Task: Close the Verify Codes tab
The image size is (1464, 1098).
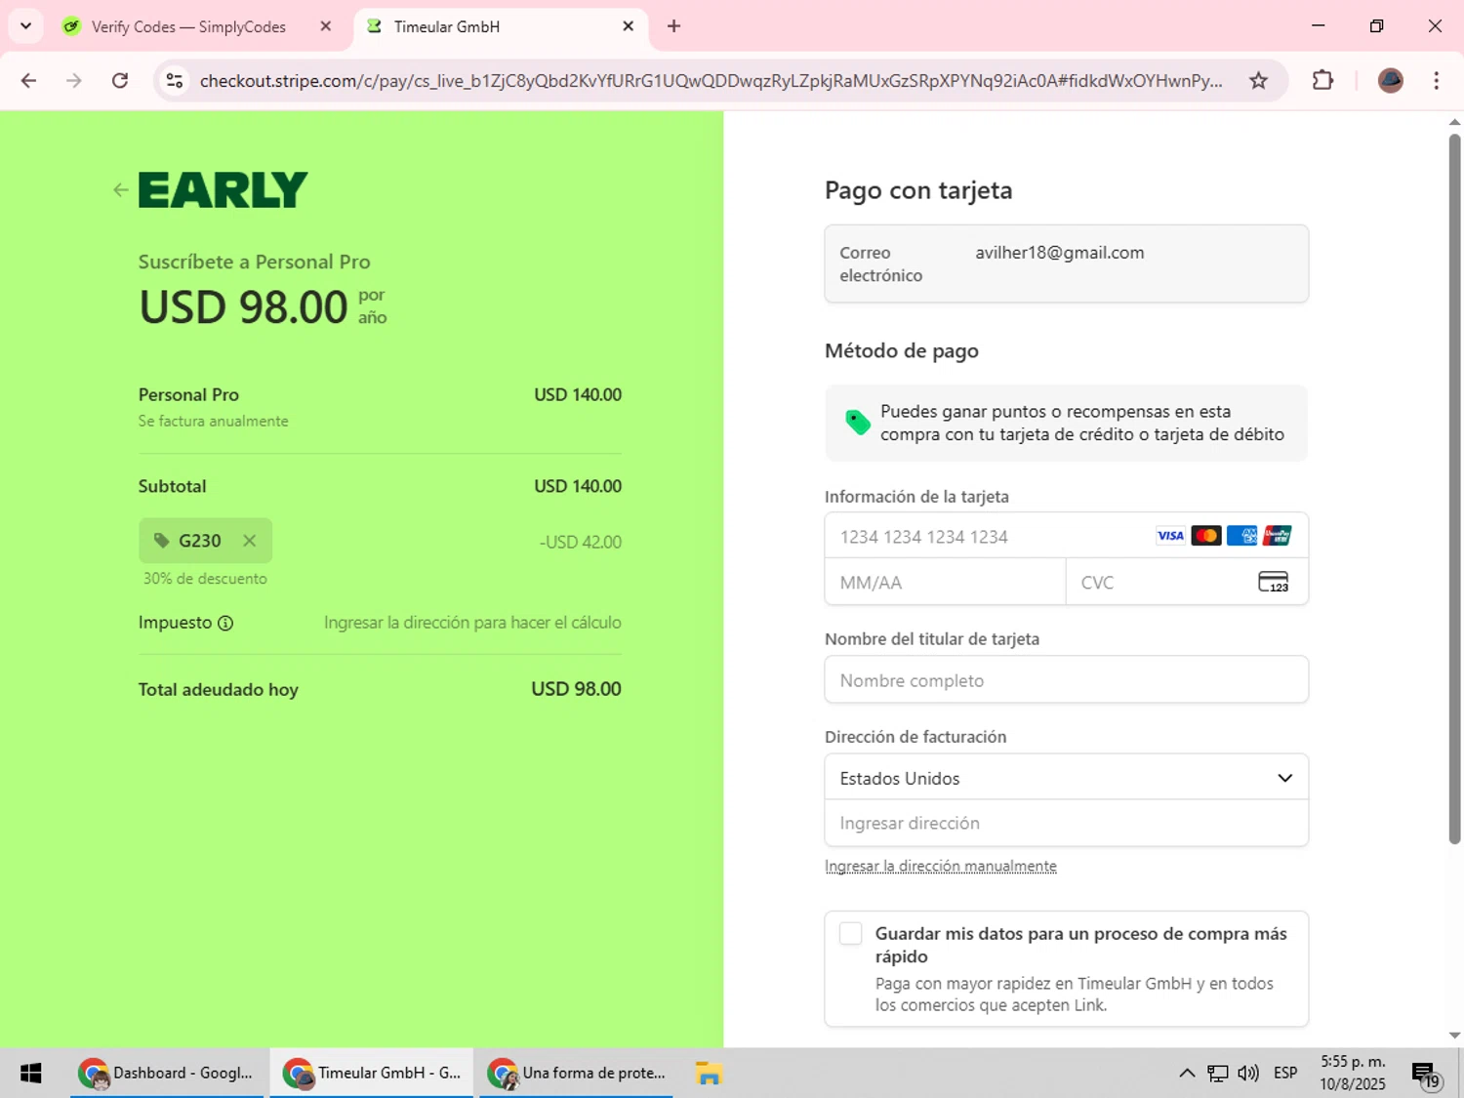Action: click(326, 26)
